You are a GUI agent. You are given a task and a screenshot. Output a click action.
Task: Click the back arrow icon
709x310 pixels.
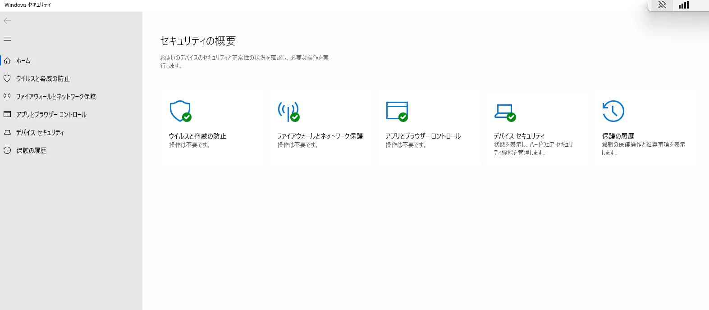pyautogui.click(x=7, y=21)
